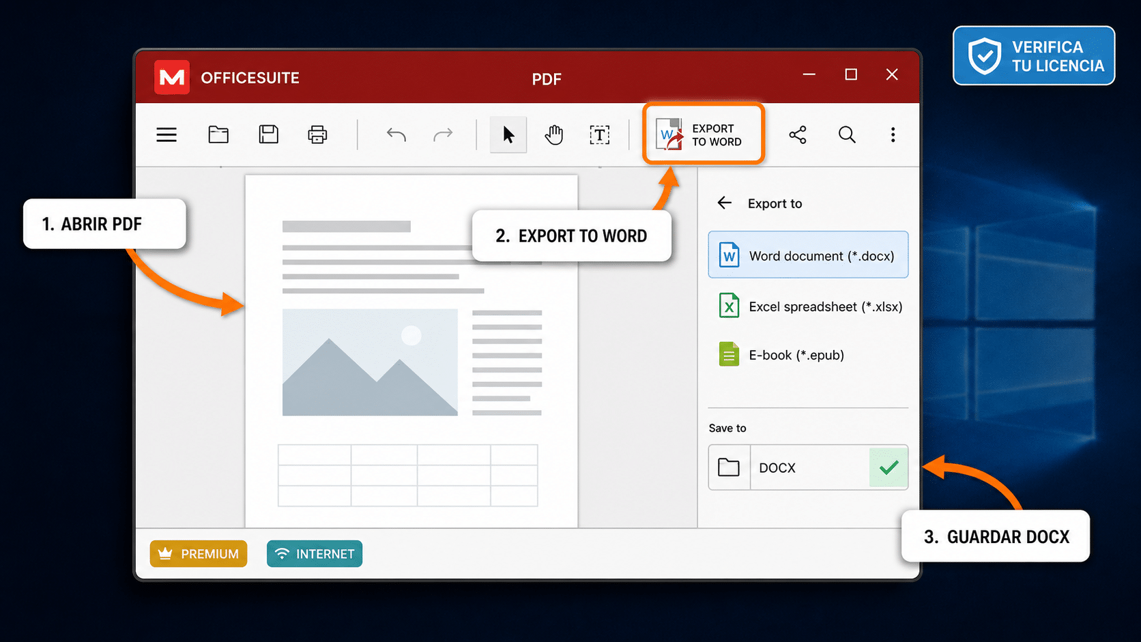Undo the last action
The image size is (1141, 642).
coord(396,134)
